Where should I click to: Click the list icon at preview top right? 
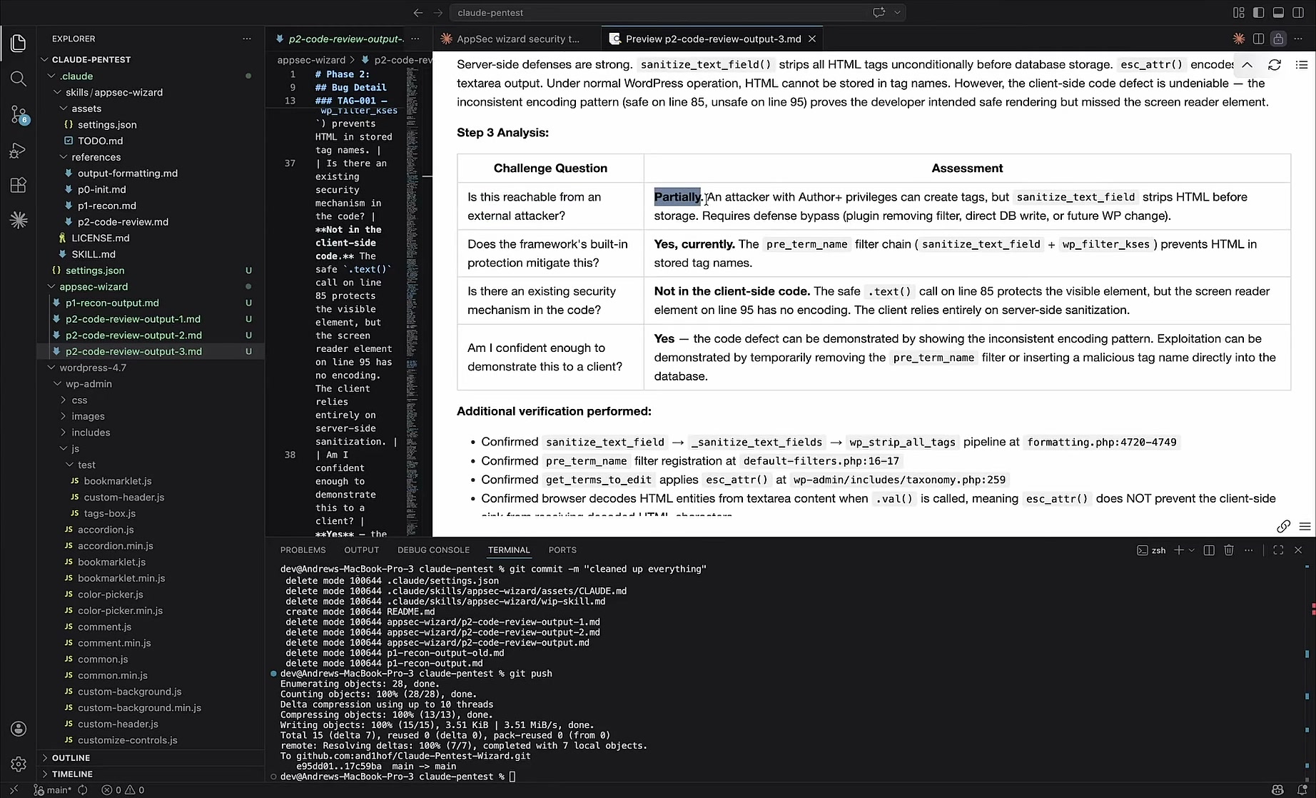(x=1302, y=65)
